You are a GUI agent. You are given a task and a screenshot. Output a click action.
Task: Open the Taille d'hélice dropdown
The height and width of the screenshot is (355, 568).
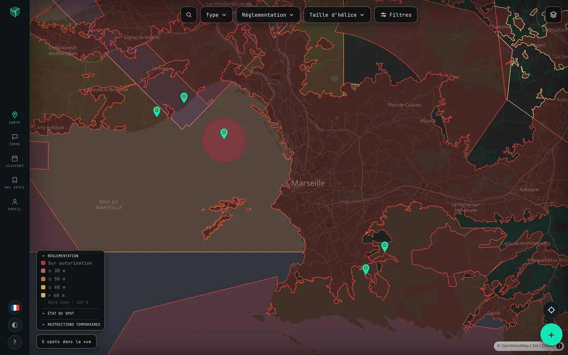click(x=337, y=15)
